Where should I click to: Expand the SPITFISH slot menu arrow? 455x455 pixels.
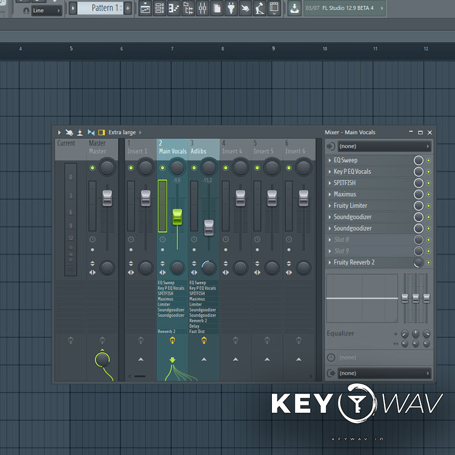(x=330, y=183)
